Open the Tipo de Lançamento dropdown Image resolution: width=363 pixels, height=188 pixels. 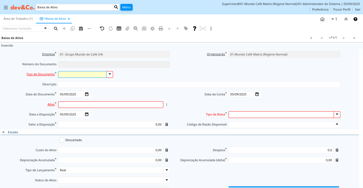[167, 170]
